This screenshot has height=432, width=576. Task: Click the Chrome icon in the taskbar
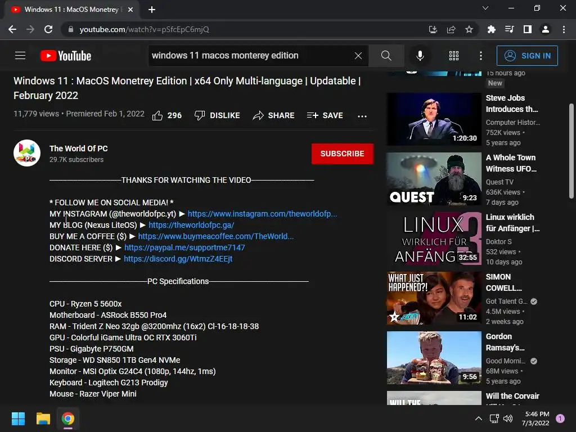(68, 418)
